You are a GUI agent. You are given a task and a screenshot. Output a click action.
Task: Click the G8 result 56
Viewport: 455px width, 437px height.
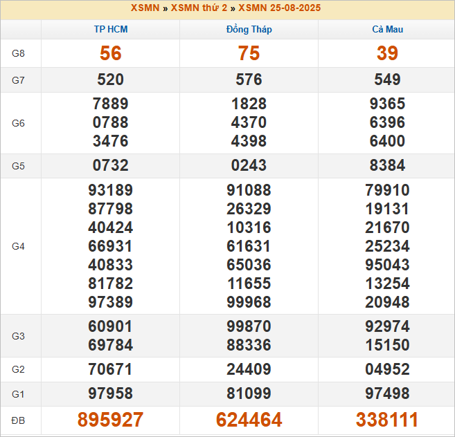[x=111, y=53]
